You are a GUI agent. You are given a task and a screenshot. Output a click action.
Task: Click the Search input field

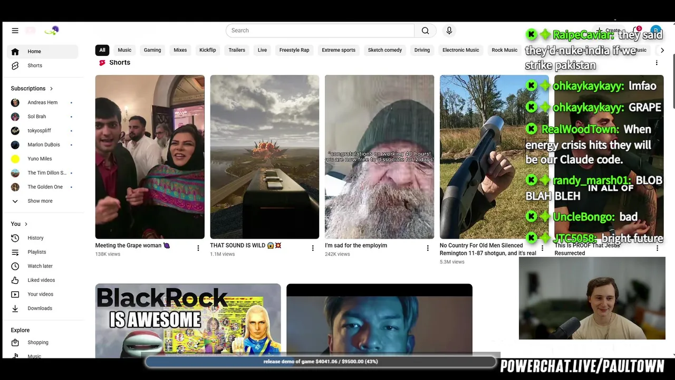tap(320, 31)
